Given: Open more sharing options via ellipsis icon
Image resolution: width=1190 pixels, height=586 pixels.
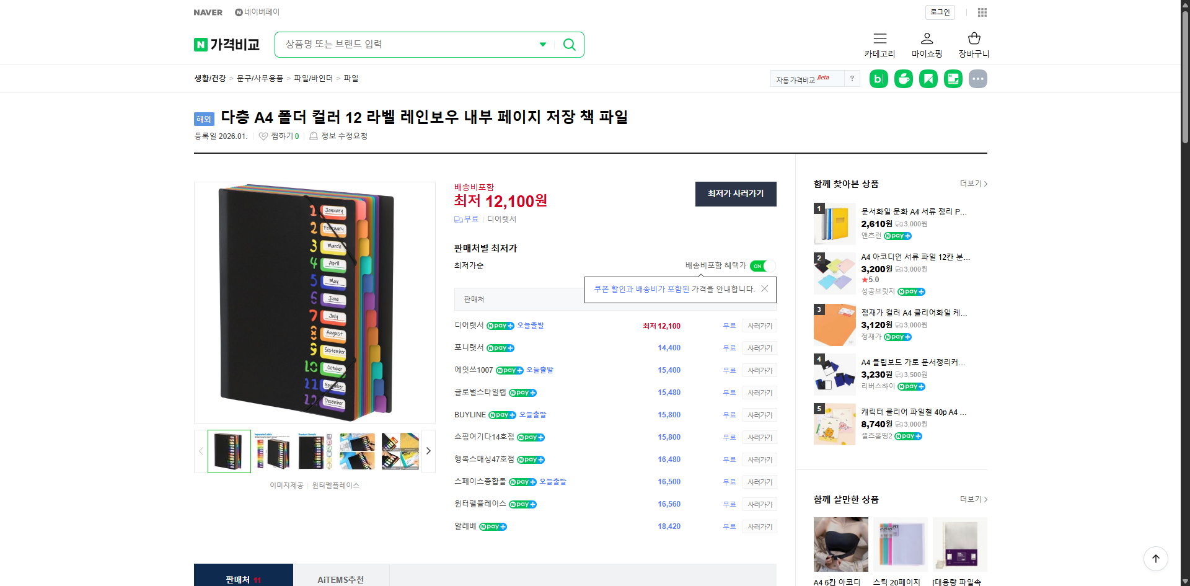Looking at the screenshot, I should pyautogui.click(x=978, y=78).
